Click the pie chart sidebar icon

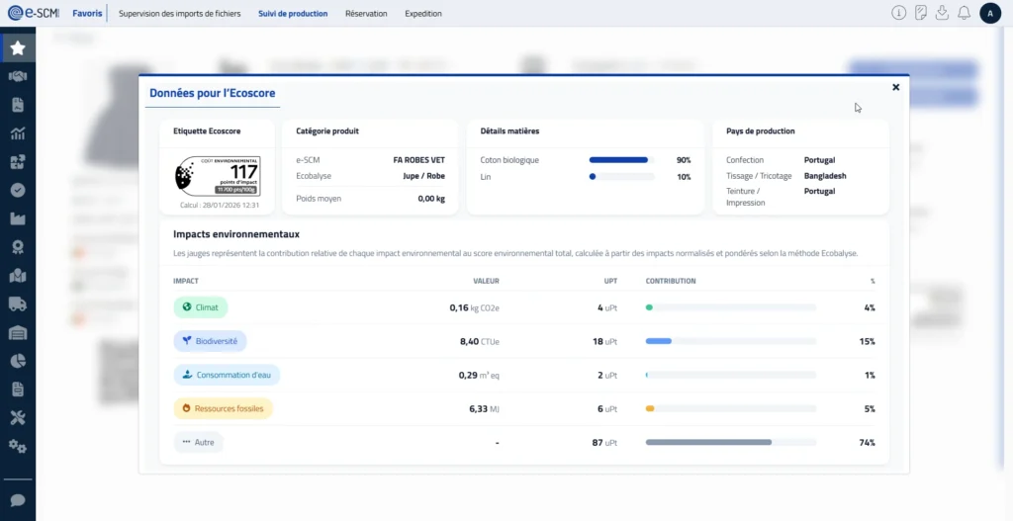point(18,360)
